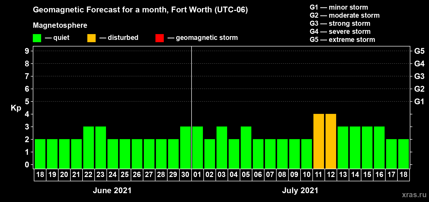Click the 'G3 — strong storm' legend line
This screenshot has height=202, width=429.
coord(340,23)
